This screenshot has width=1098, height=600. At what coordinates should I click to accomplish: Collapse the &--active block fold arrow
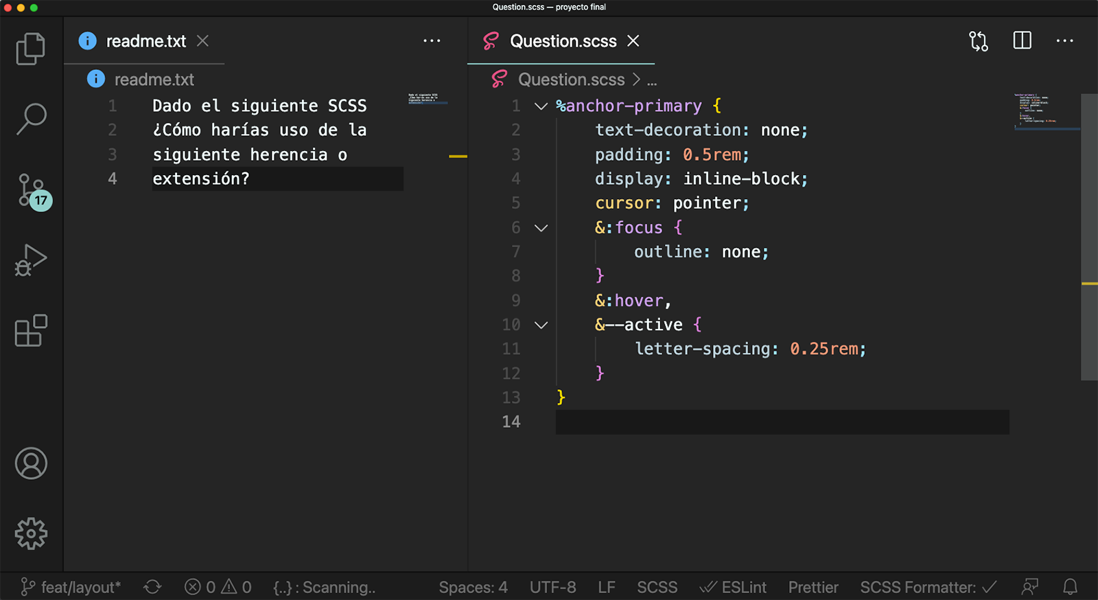pyautogui.click(x=541, y=325)
